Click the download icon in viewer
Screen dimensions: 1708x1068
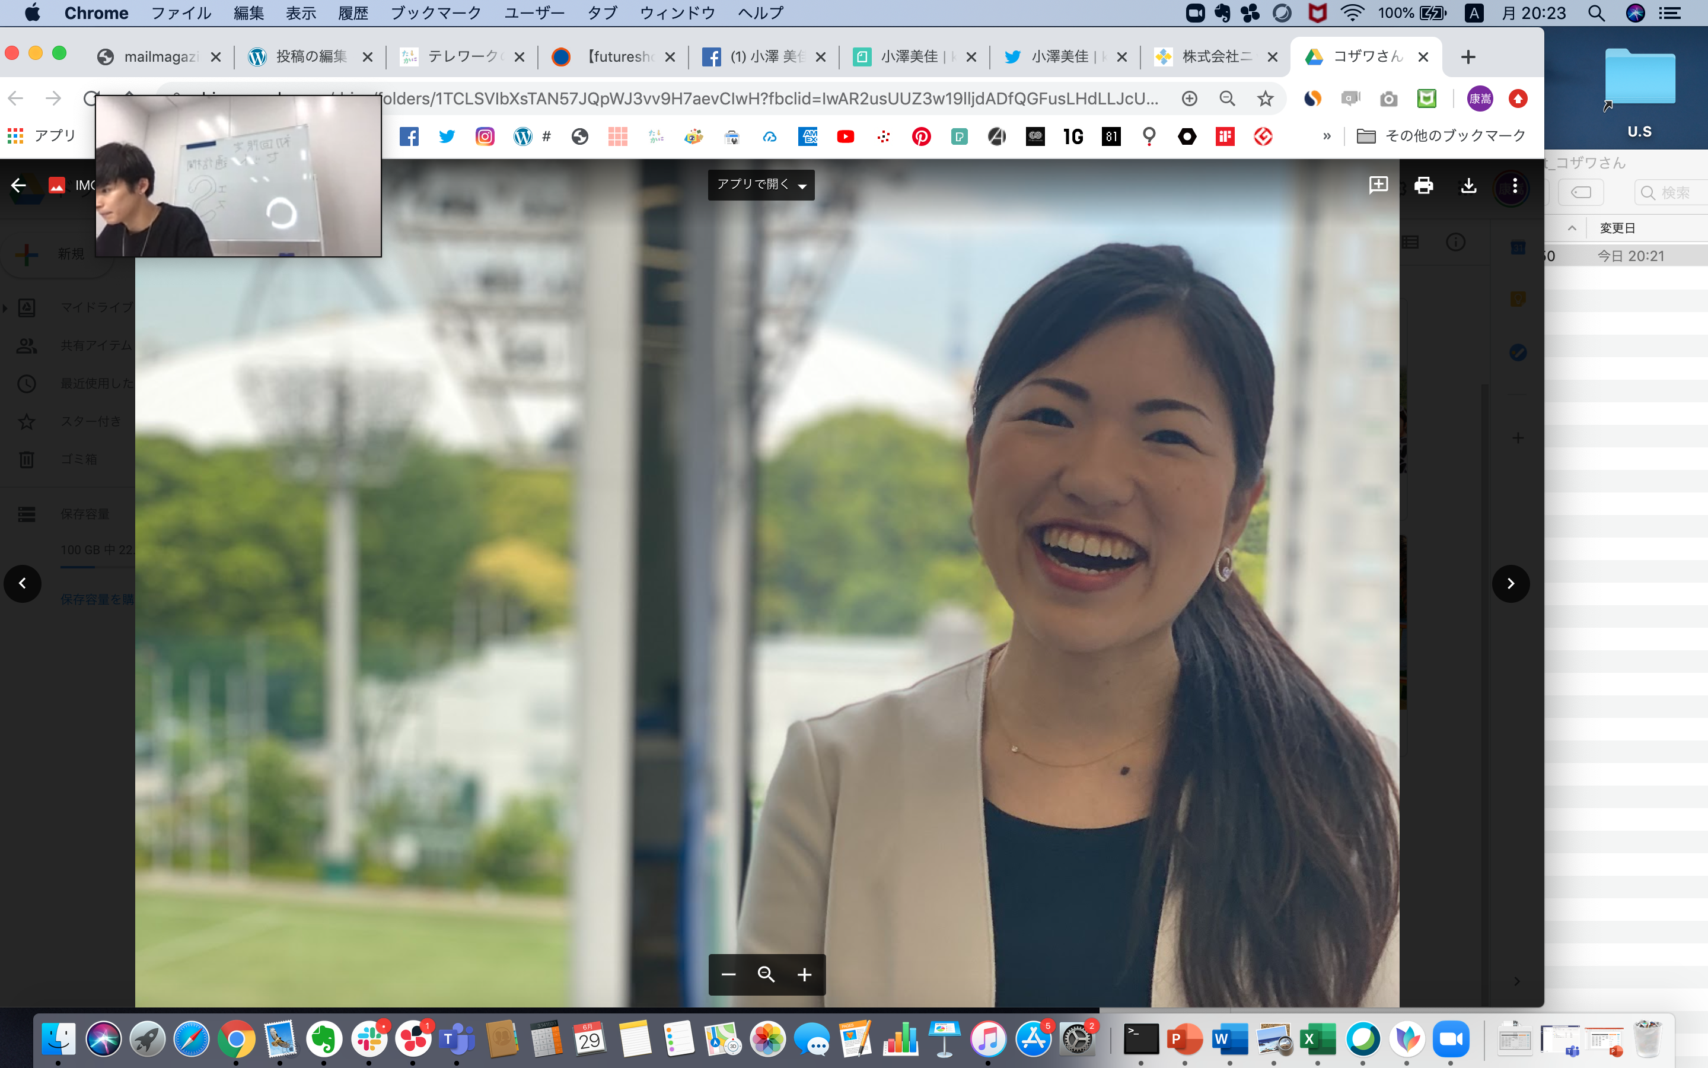pos(1468,185)
